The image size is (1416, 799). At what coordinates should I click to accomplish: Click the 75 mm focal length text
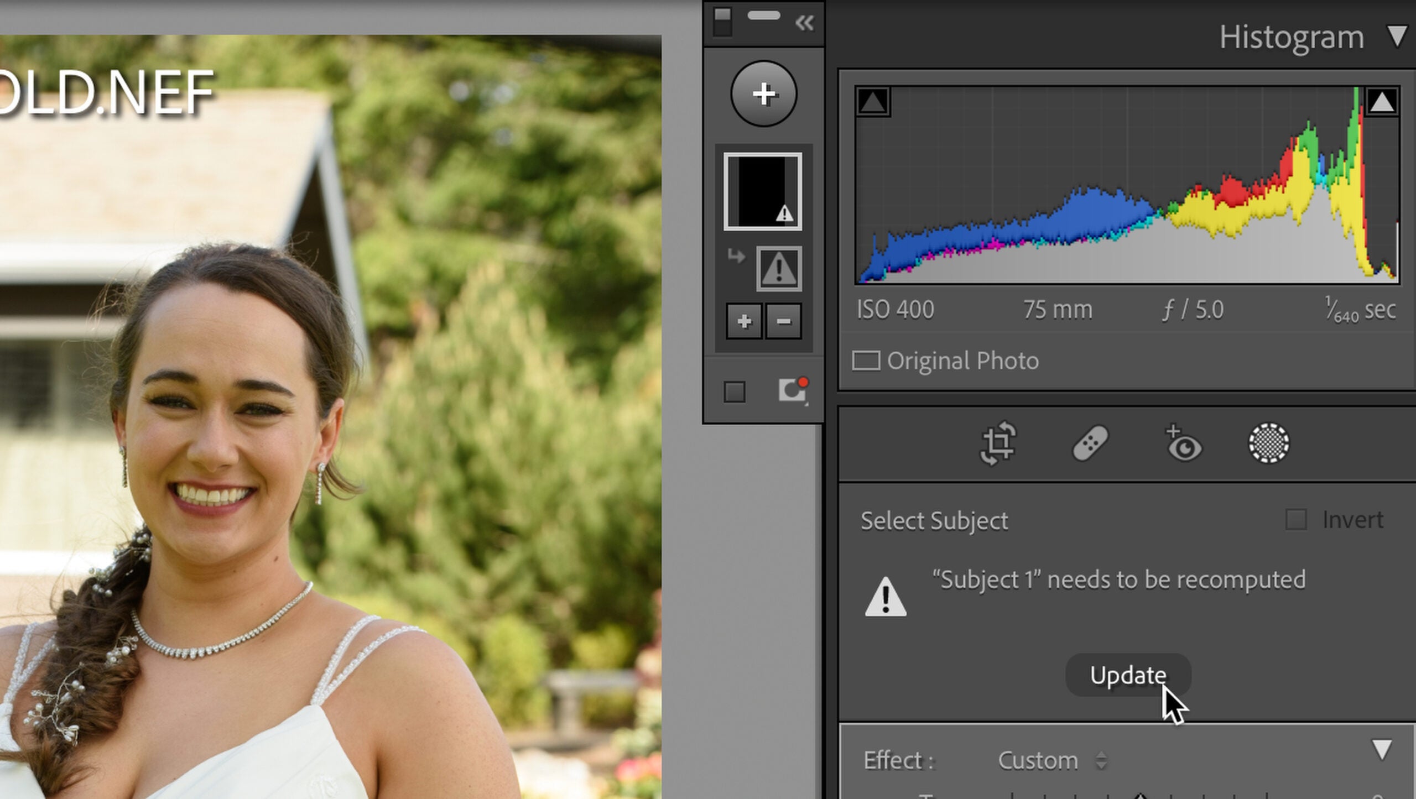[x=1058, y=310]
